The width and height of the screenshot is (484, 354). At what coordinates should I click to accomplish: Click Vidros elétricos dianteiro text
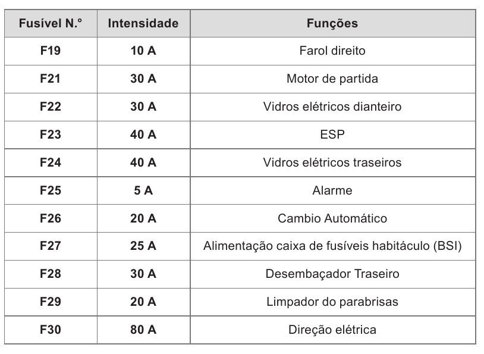pyautogui.click(x=332, y=107)
